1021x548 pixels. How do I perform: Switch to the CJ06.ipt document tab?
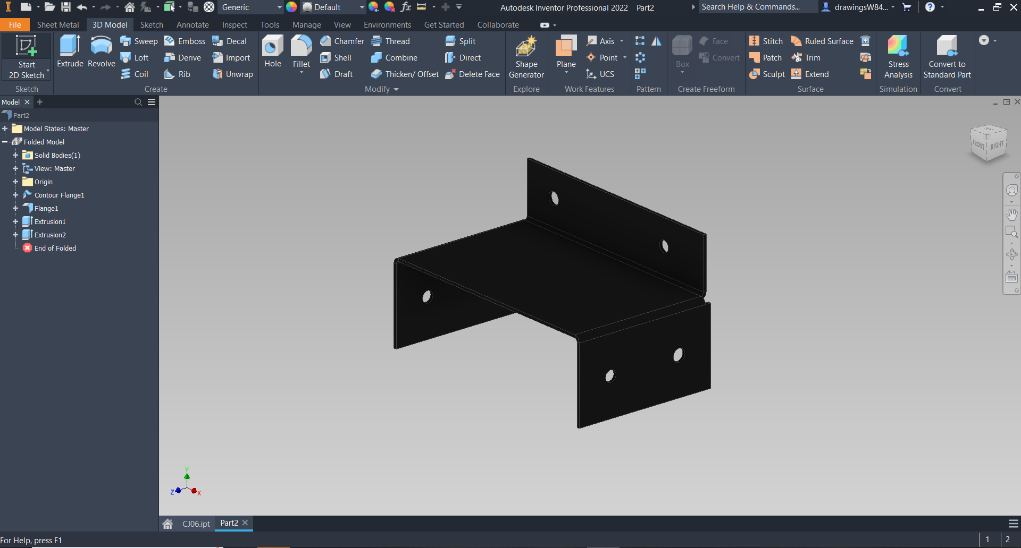pos(195,524)
